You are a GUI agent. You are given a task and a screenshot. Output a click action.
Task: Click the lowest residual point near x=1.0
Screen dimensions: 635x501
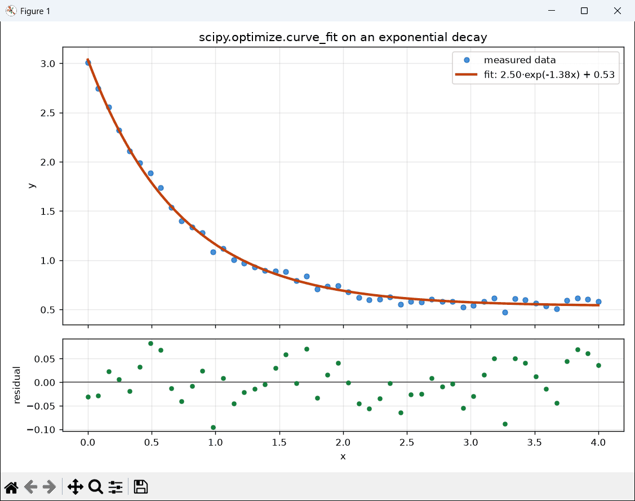click(214, 427)
